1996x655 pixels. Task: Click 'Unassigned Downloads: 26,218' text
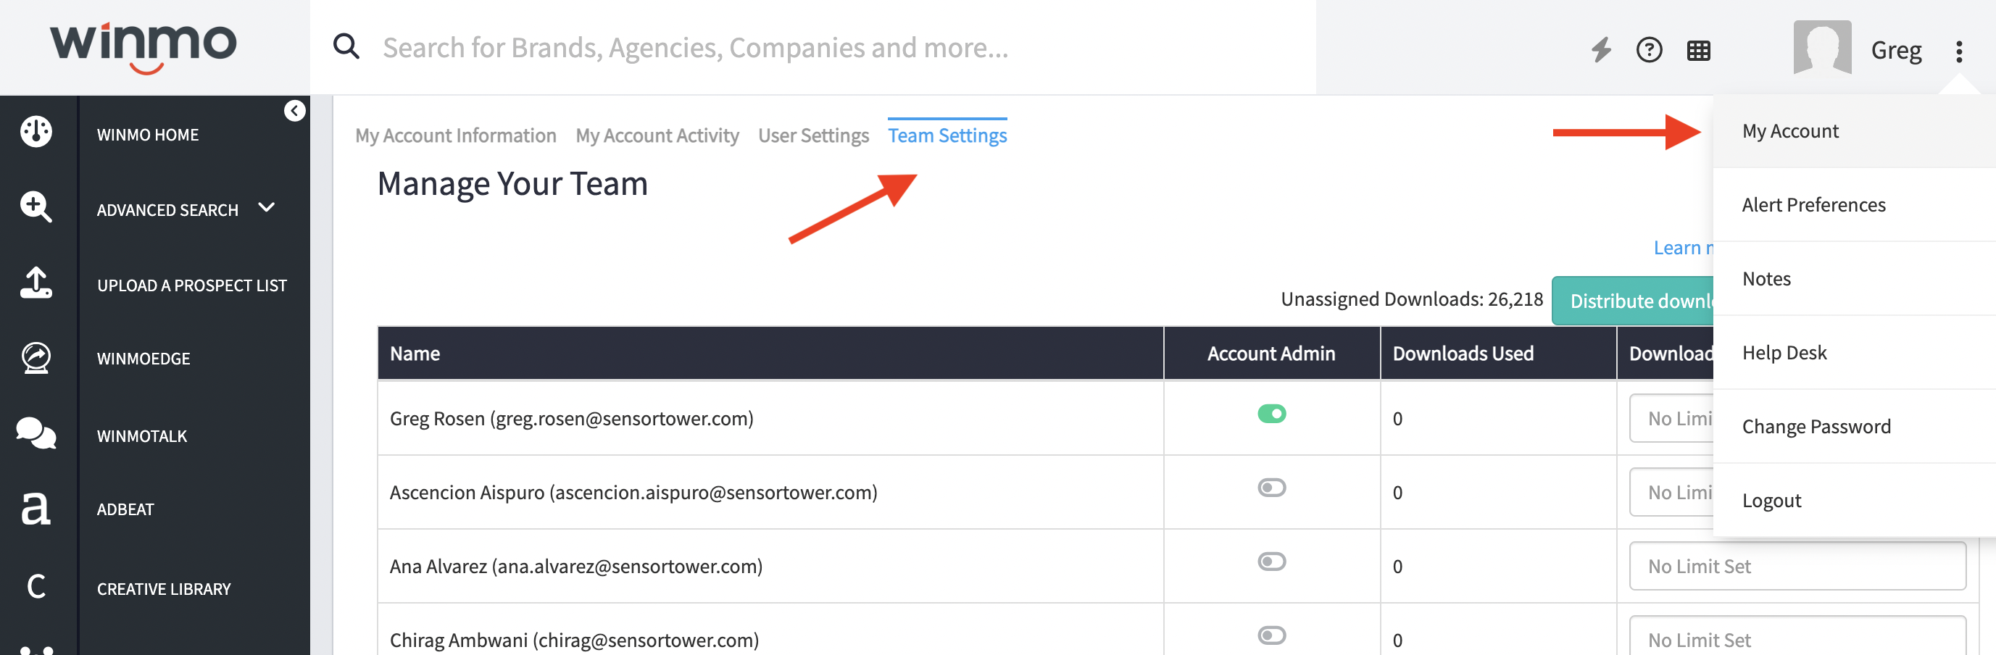coord(1412,299)
